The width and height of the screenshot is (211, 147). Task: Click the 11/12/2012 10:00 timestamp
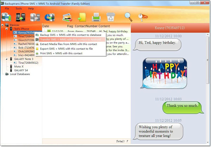point(168,36)
